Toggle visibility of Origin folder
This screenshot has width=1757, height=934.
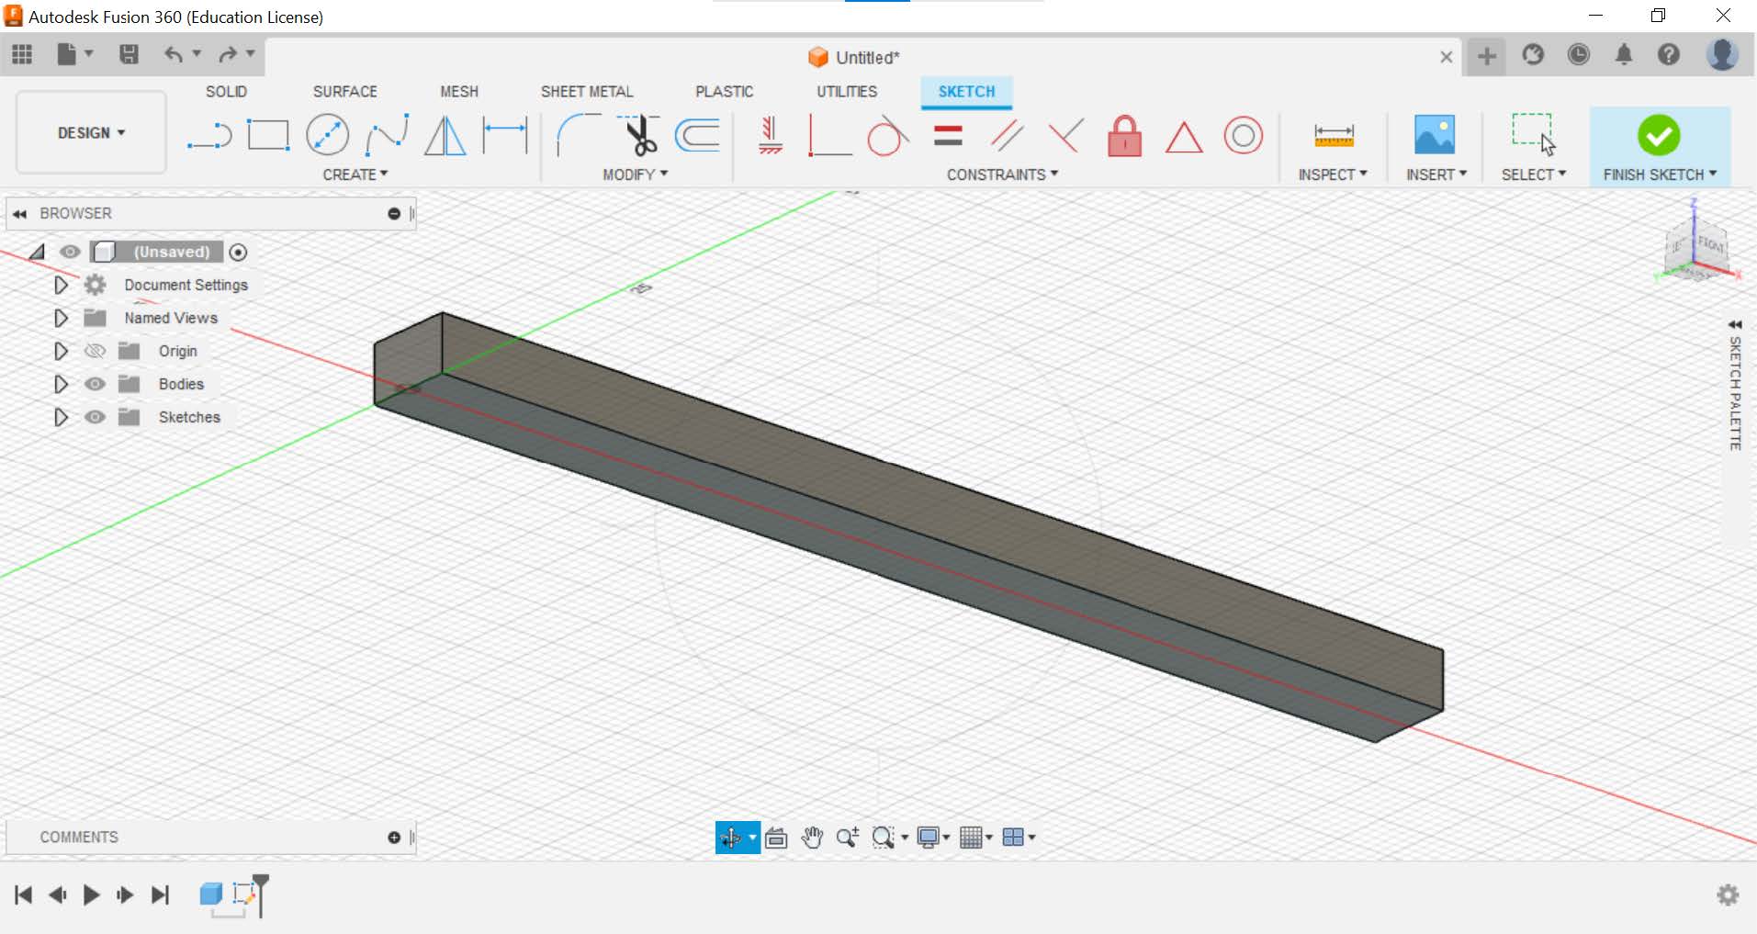coord(95,351)
